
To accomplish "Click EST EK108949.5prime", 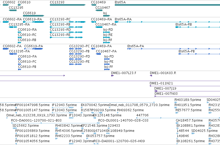I will [x=108, y=134].
